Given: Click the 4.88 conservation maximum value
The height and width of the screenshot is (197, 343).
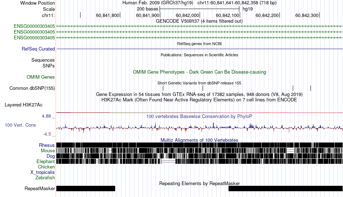Looking at the screenshot, I should (46, 116).
